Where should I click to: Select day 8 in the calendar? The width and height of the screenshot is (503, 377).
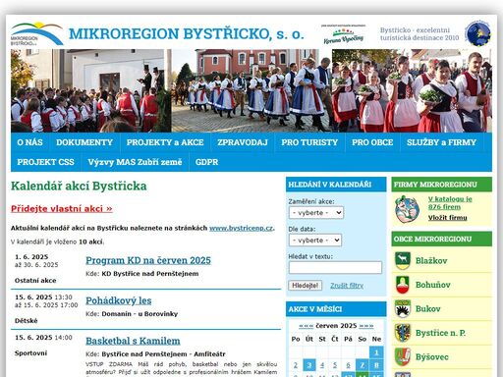point(376,365)
